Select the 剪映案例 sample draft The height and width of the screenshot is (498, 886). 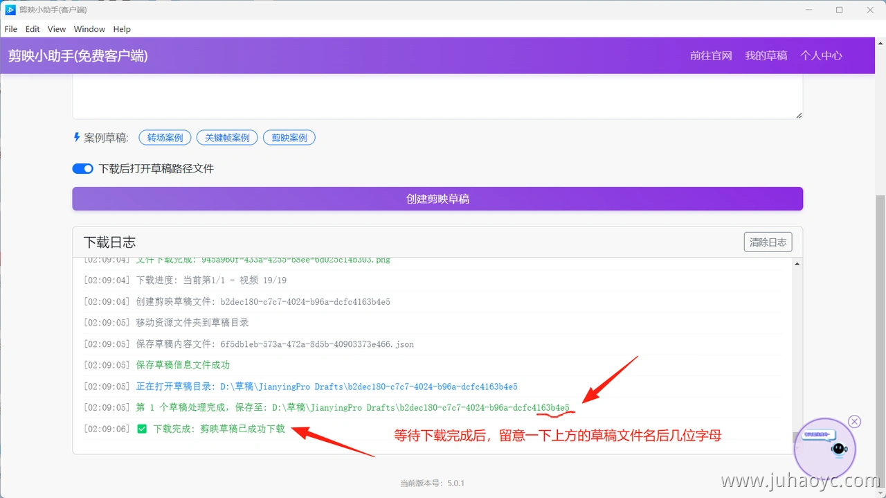pyautogui.click(x=289, y=138)
